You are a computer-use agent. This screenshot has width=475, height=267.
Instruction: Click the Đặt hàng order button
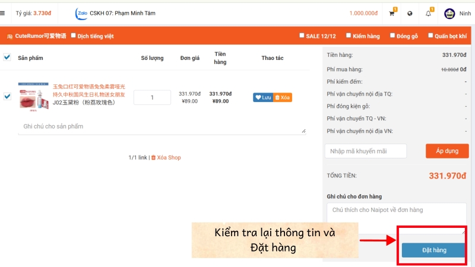(434, 250)
